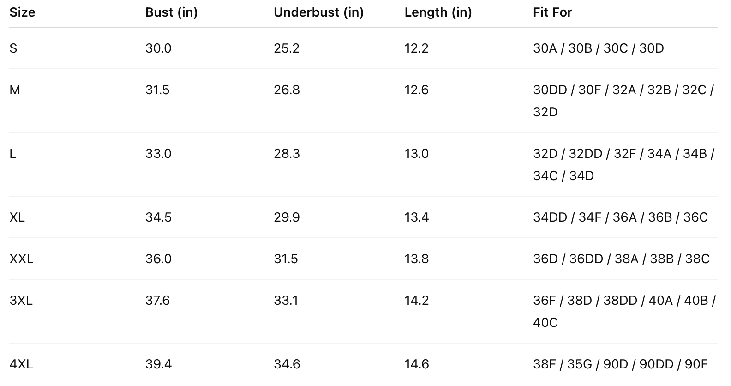Click the 30.0 bust value
731x386 pixels.
pos(158,48)
